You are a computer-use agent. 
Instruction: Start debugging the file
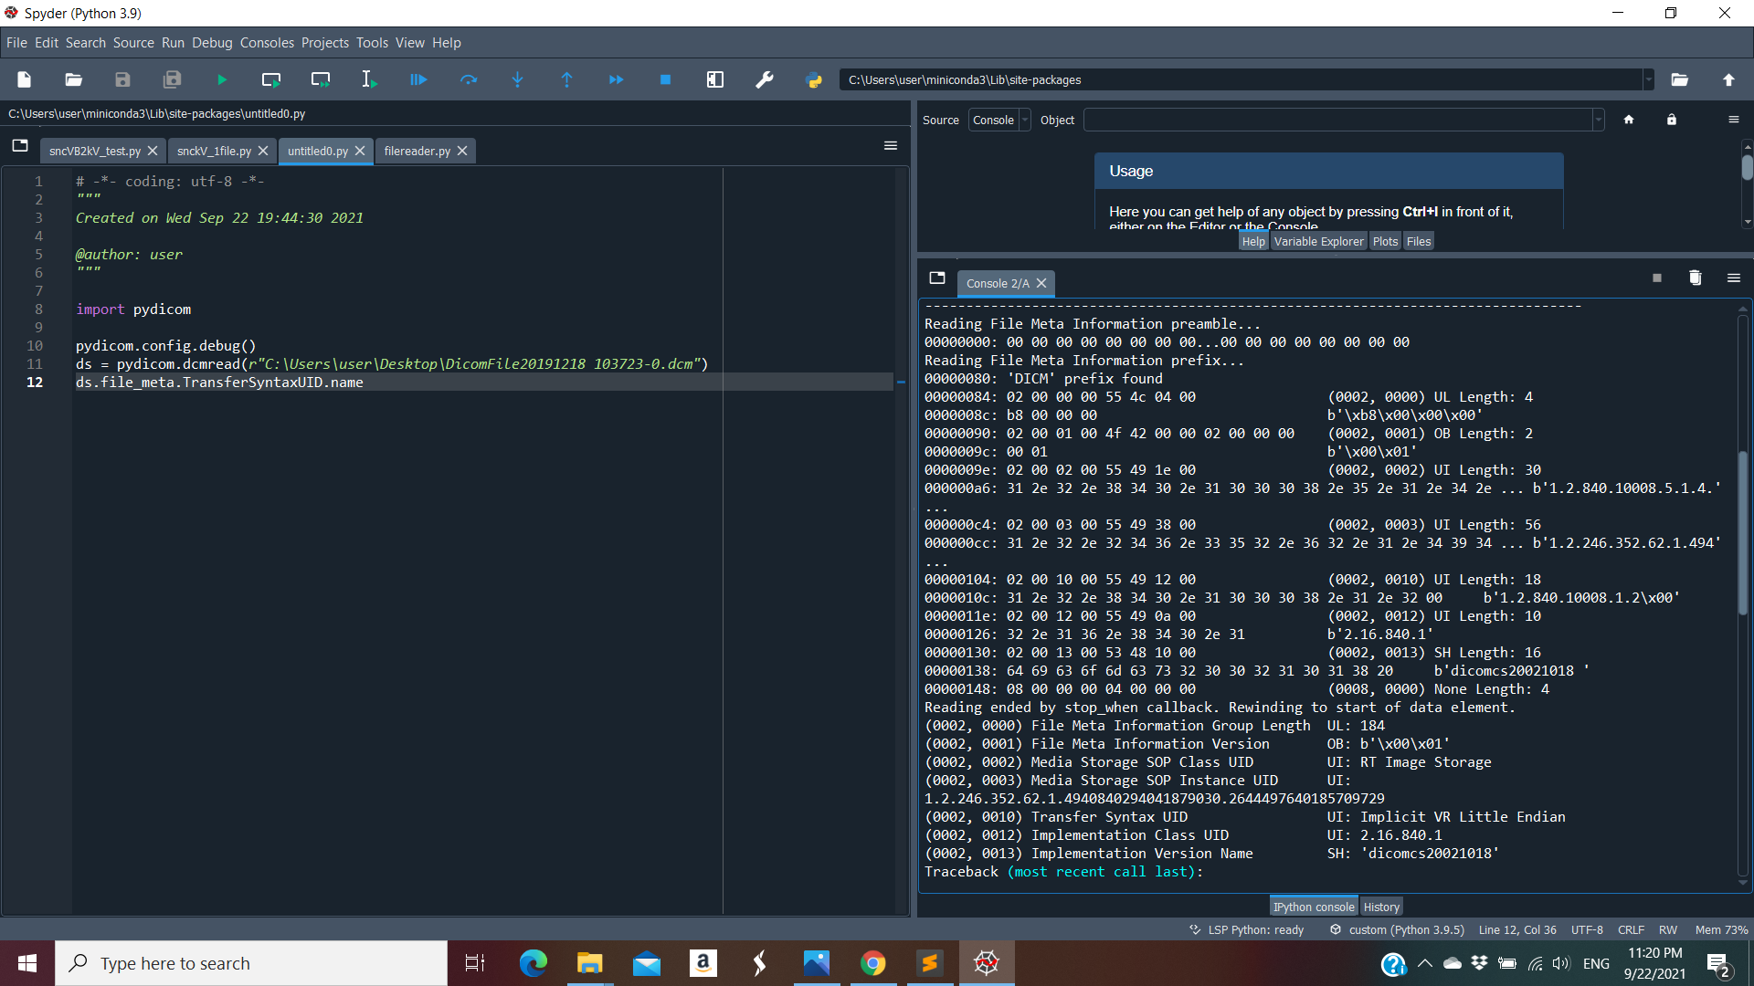pyautogui.click(x=418, y=80)
